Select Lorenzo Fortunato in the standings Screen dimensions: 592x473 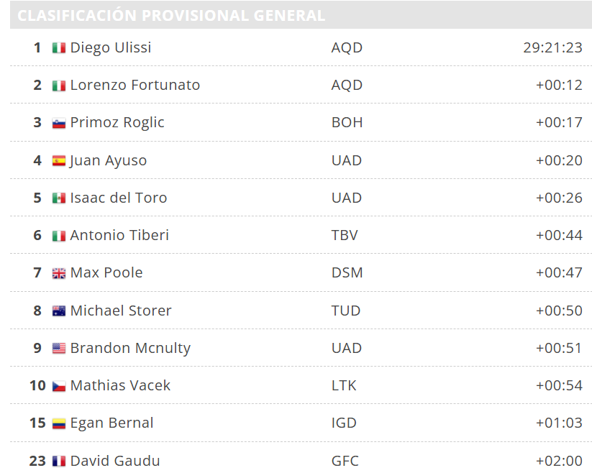[x=135, y=85]
